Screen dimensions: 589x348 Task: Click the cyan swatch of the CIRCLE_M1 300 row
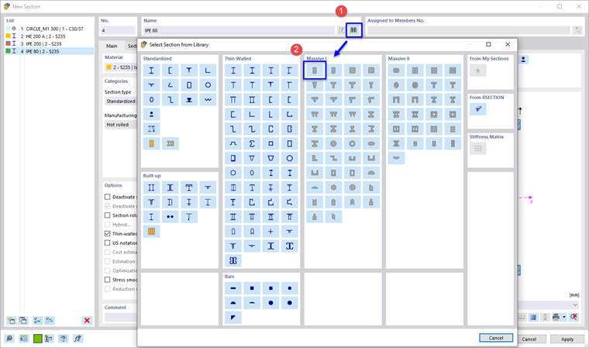click(8, 29)
